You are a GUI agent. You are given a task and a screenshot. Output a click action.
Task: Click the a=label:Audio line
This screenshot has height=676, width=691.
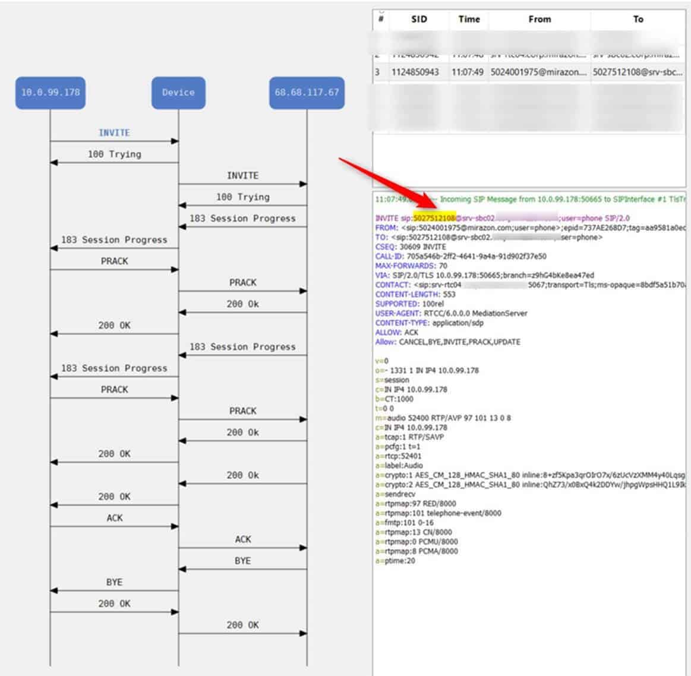(399, 465)
